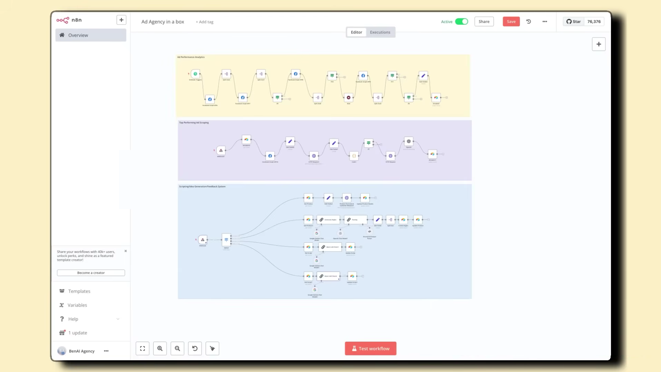
Task: Select the Generate Angles chain node
Action: (x=328, y=220)
